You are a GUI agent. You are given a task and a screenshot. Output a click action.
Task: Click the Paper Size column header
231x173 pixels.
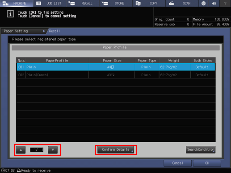coord(112,61)
